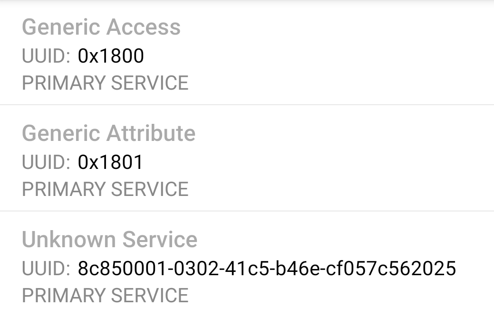Tap PRIMARY SERVICE under Generic Attribute
This screenshot has width=494, height=316.
coord(105,189)
